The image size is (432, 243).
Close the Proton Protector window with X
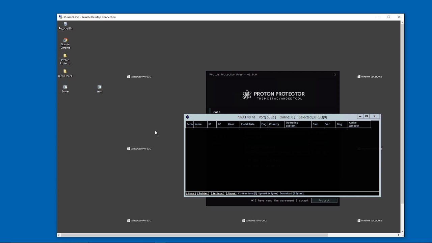tap(335, 75)
